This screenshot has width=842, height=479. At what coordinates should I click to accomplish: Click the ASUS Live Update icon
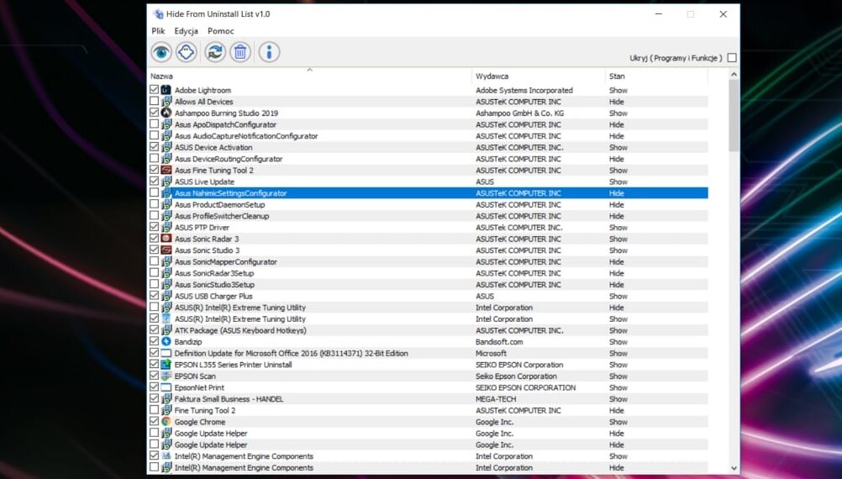[x=166, y=182]
